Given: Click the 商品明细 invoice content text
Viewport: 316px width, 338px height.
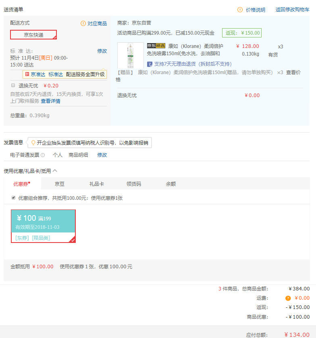Looking at the screenshot, I should [78, 155].
